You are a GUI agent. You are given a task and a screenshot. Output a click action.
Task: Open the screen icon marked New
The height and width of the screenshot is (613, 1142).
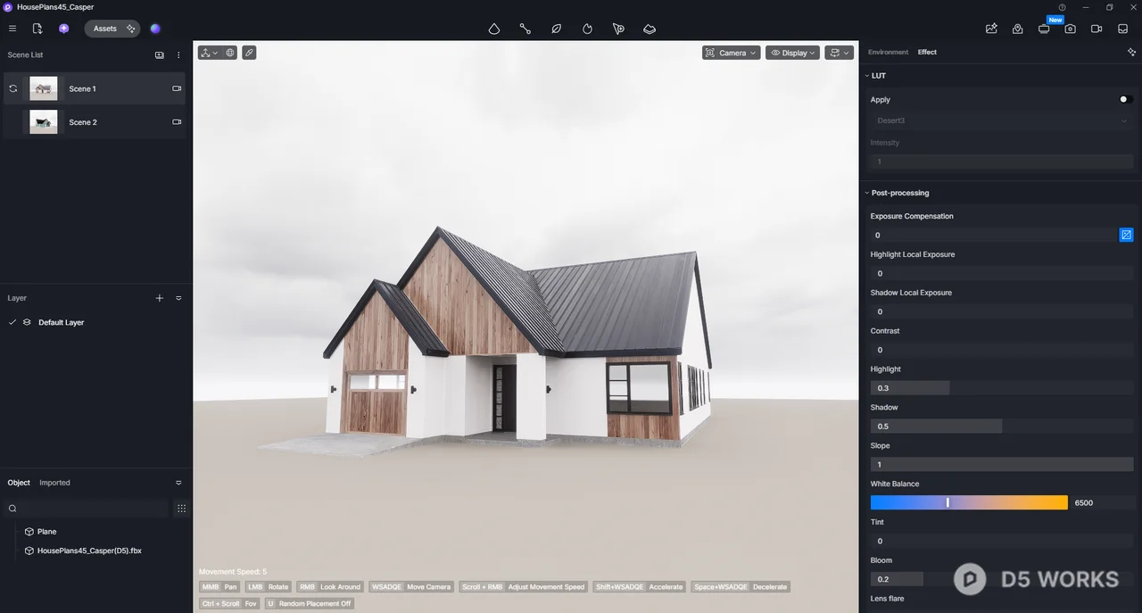pyautogui.click(x=1044, y=29)
